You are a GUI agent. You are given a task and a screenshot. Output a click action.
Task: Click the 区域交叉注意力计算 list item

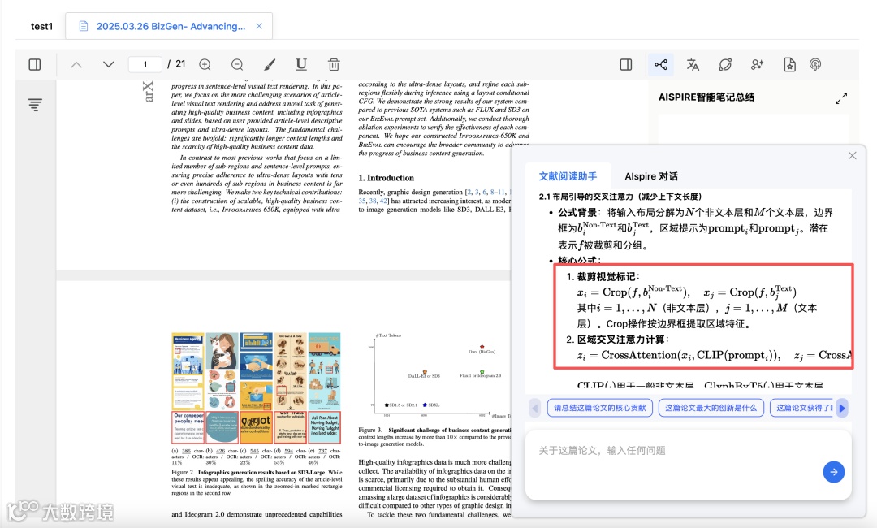point(623,340)
